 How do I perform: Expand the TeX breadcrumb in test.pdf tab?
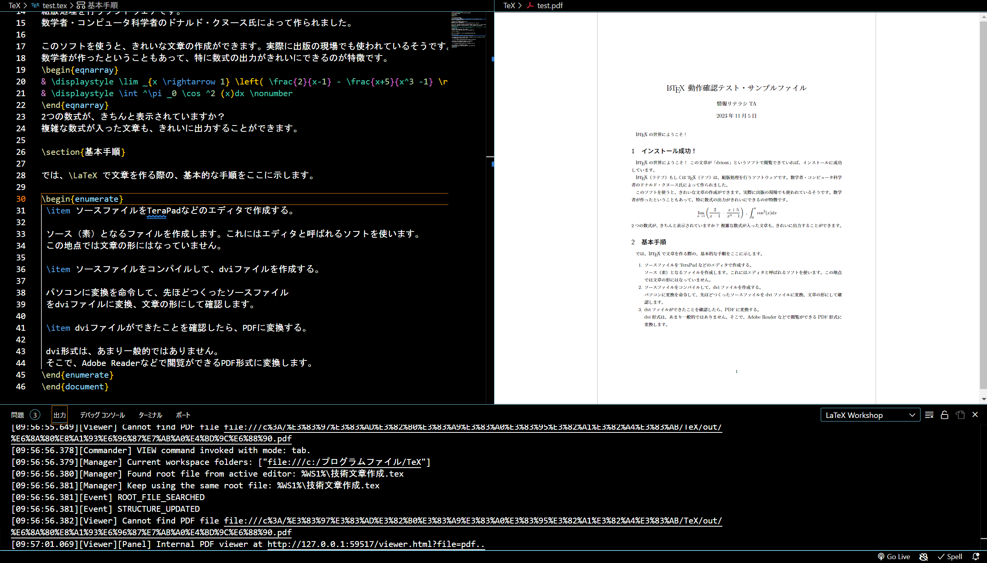(510, 5)
